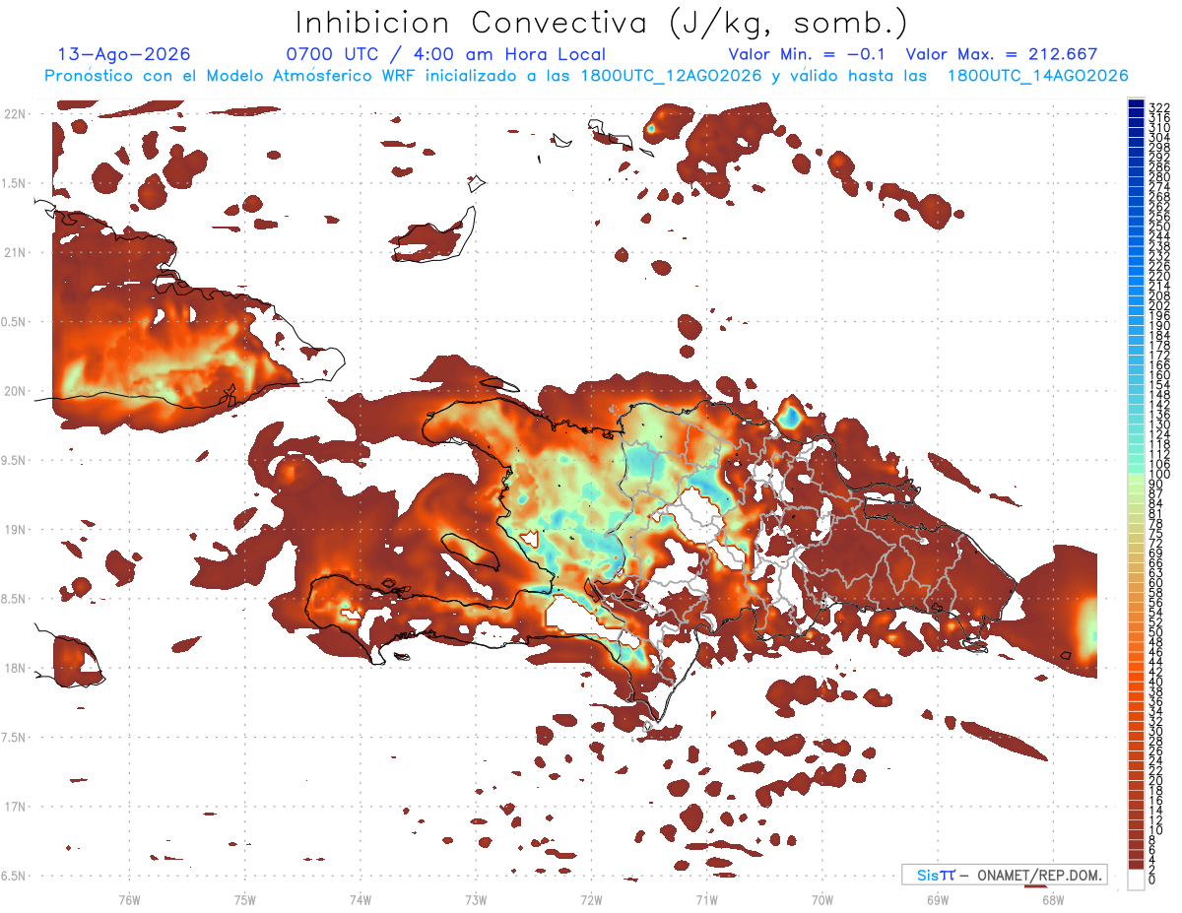Click the 74W longitude label

360,899
